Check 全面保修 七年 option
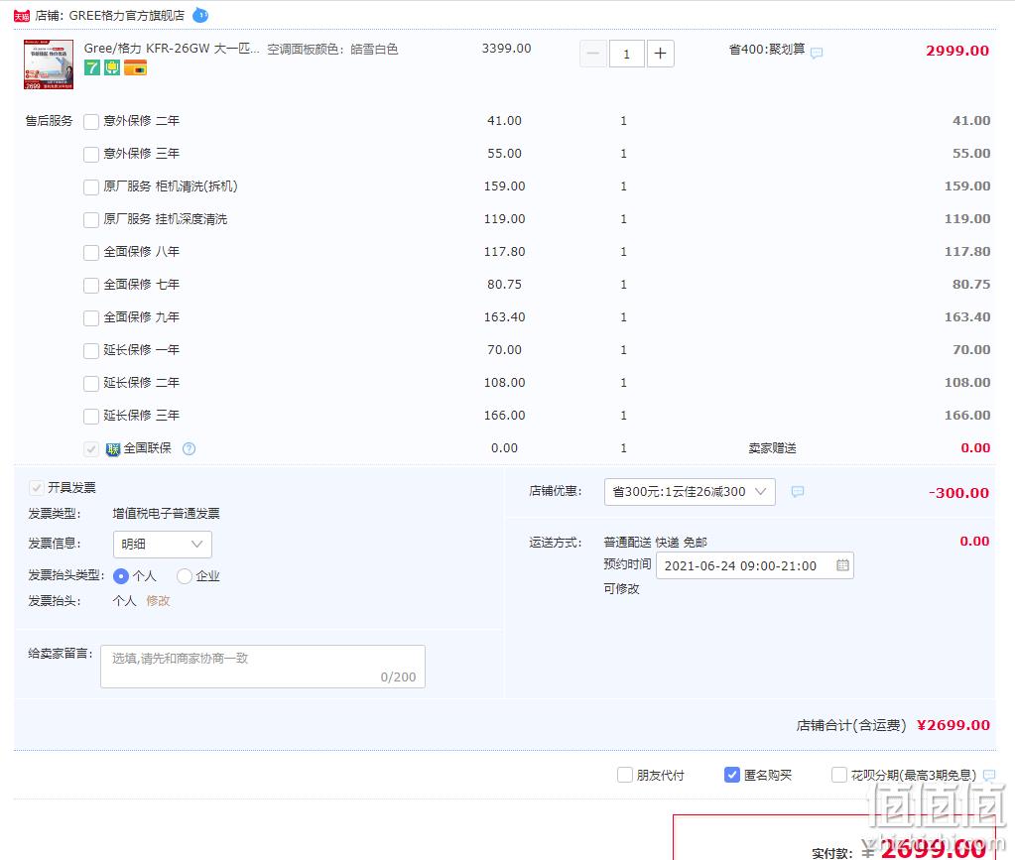The height and width of the screenshot is (860, 1015). click(x=91, y=286)
